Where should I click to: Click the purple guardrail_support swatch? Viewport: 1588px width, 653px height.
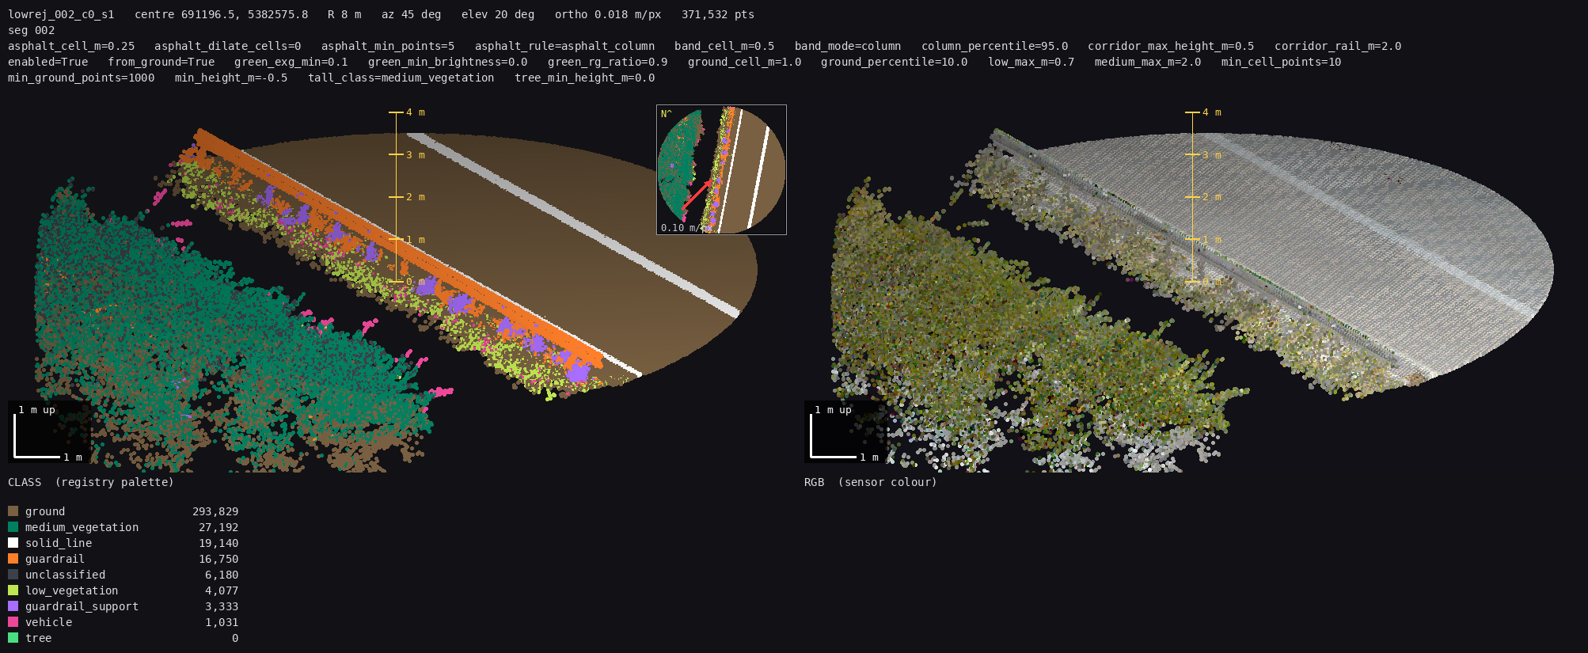coord(13,606)
